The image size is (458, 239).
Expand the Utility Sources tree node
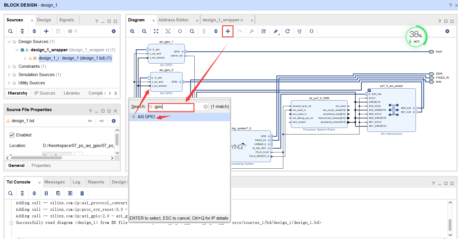[9, 83]
